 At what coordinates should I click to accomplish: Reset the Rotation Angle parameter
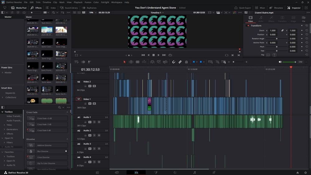(x=307, y=39)
